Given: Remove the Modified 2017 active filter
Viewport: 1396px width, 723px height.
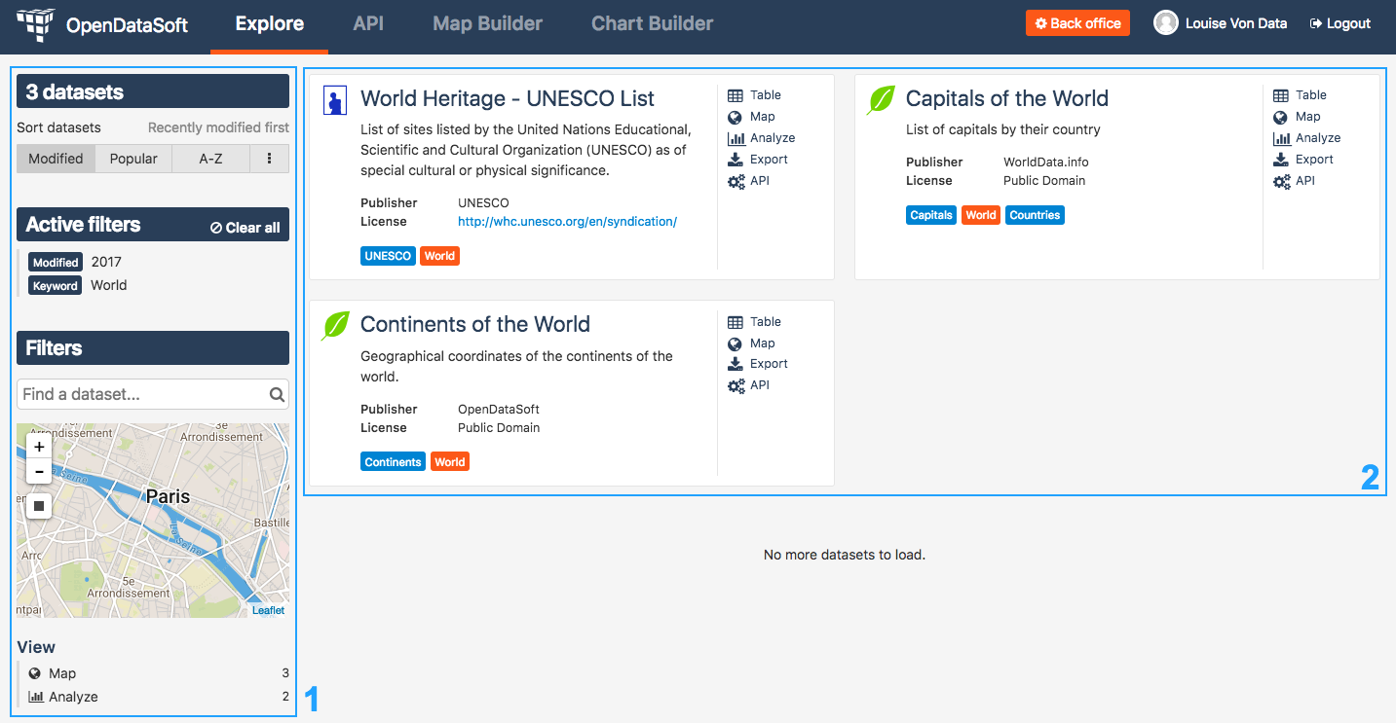Looking at the screenshot, I should click(75, 262).
